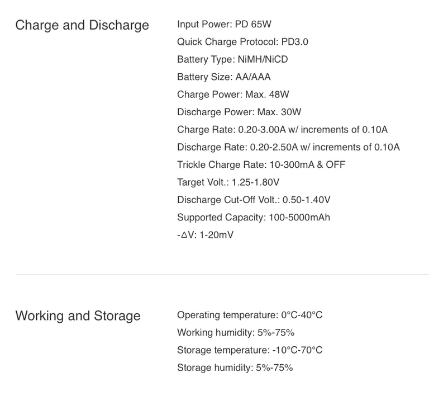Click the Working humidity: 5%-75% line
Image resolution: width=429 pixels, height=405 pixels.
(x=236, y=332)
